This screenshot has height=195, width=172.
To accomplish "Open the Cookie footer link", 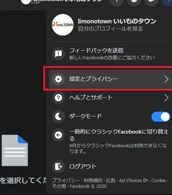I will 158,180.
